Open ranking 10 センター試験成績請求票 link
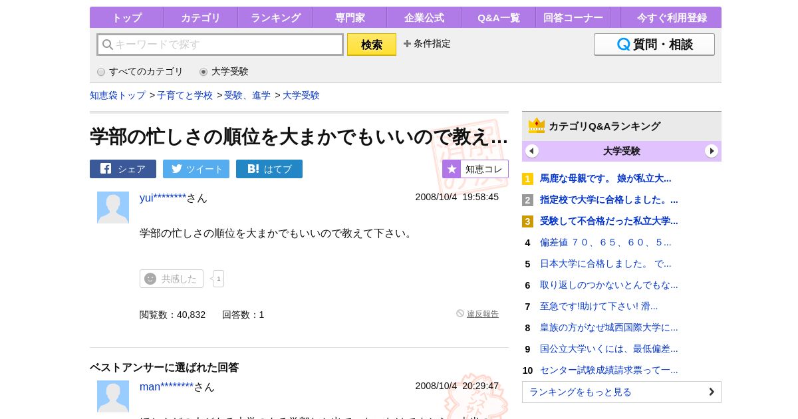Screen dimensions: 798x419 609,370
